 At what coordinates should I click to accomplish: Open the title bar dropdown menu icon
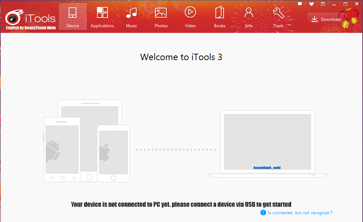(323, 4)
